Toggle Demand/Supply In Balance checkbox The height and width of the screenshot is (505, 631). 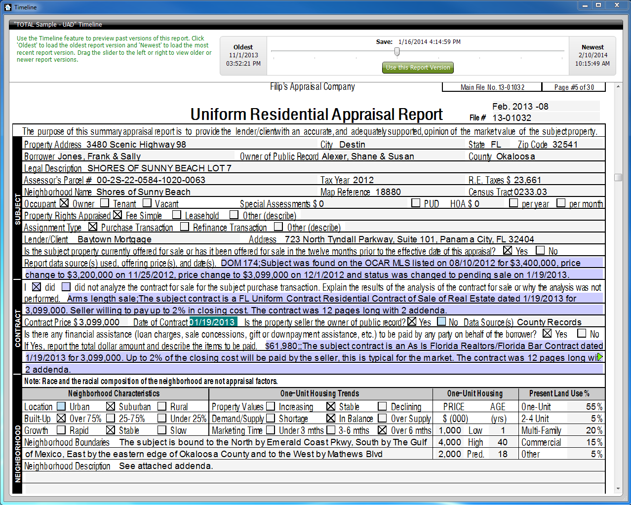pos(331,418)
